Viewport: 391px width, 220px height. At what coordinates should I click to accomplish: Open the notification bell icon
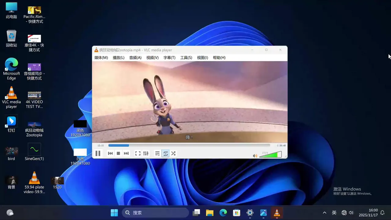(x=382, y=213)
